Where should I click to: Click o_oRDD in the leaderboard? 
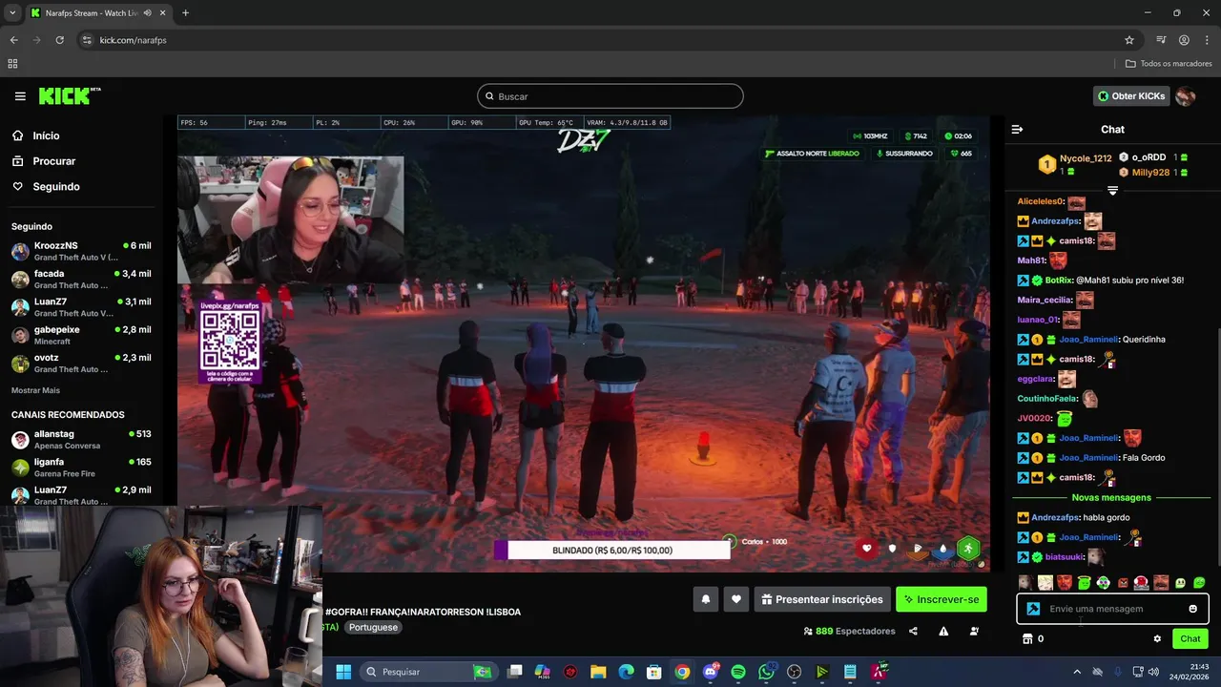tap(1149, 157)
